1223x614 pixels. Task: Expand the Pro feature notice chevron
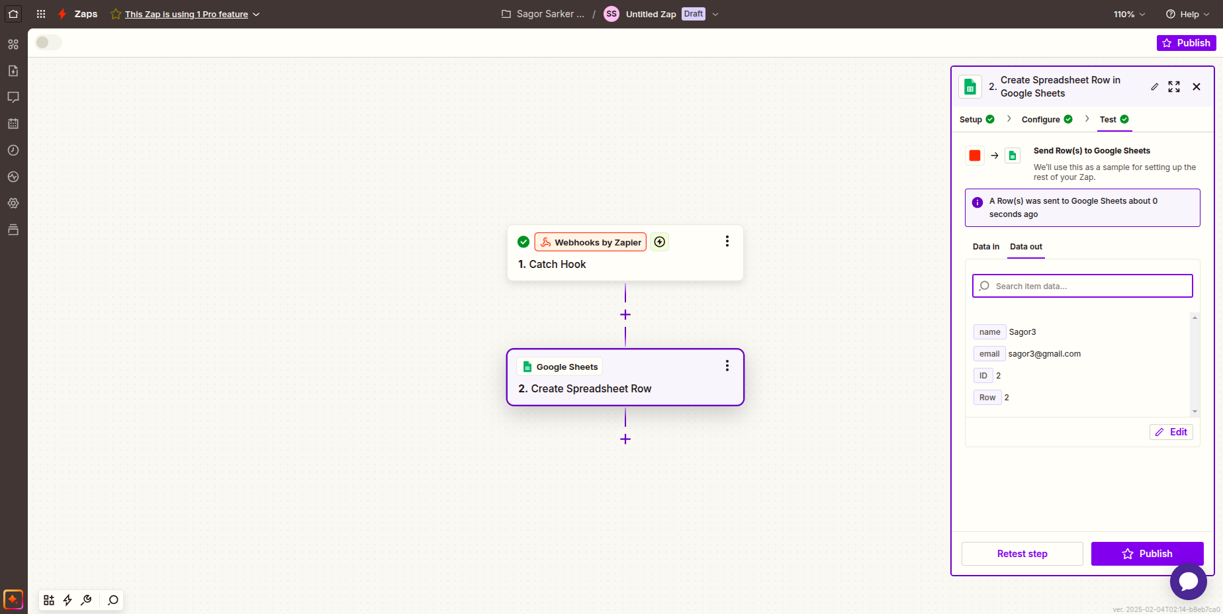pyautogui.click(x=256, y=14)
